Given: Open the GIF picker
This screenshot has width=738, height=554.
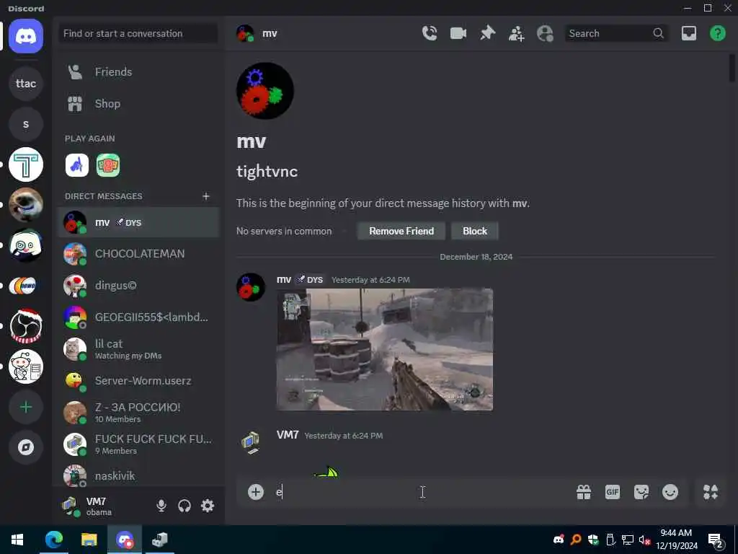Looking at the screenshot, I should [x=613, y=492].
